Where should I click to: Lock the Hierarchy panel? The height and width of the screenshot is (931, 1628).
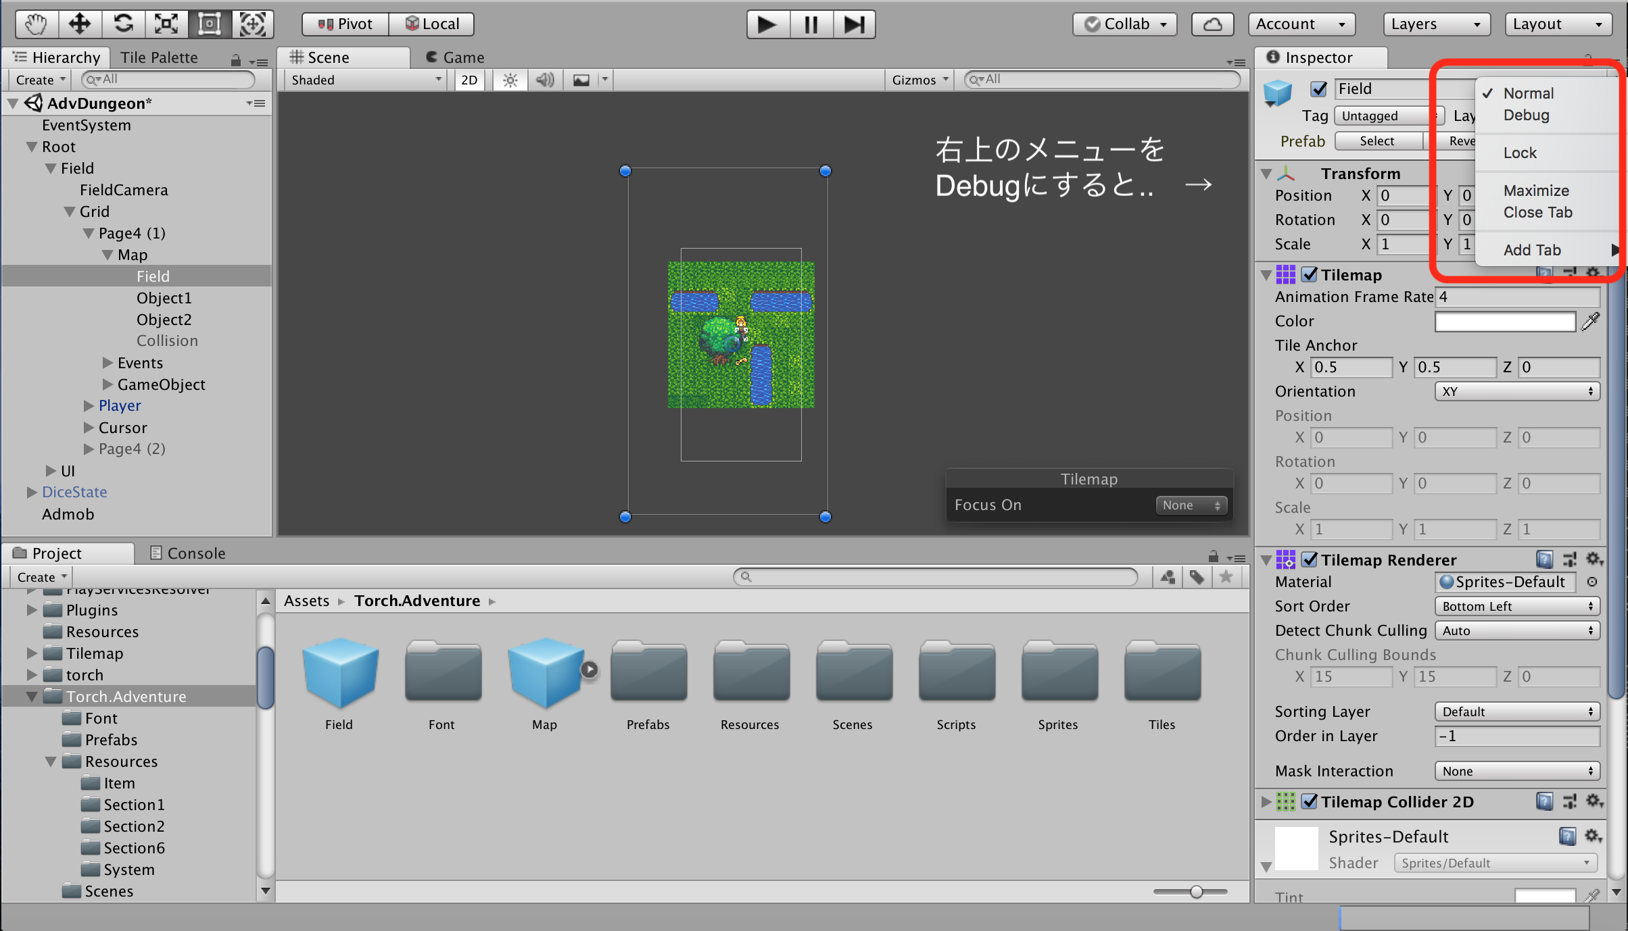(235, 60)
